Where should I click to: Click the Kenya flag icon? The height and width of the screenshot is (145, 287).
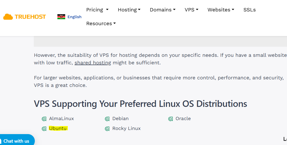61,17
